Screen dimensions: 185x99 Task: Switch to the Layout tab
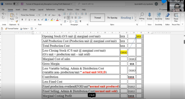[41, 10]
